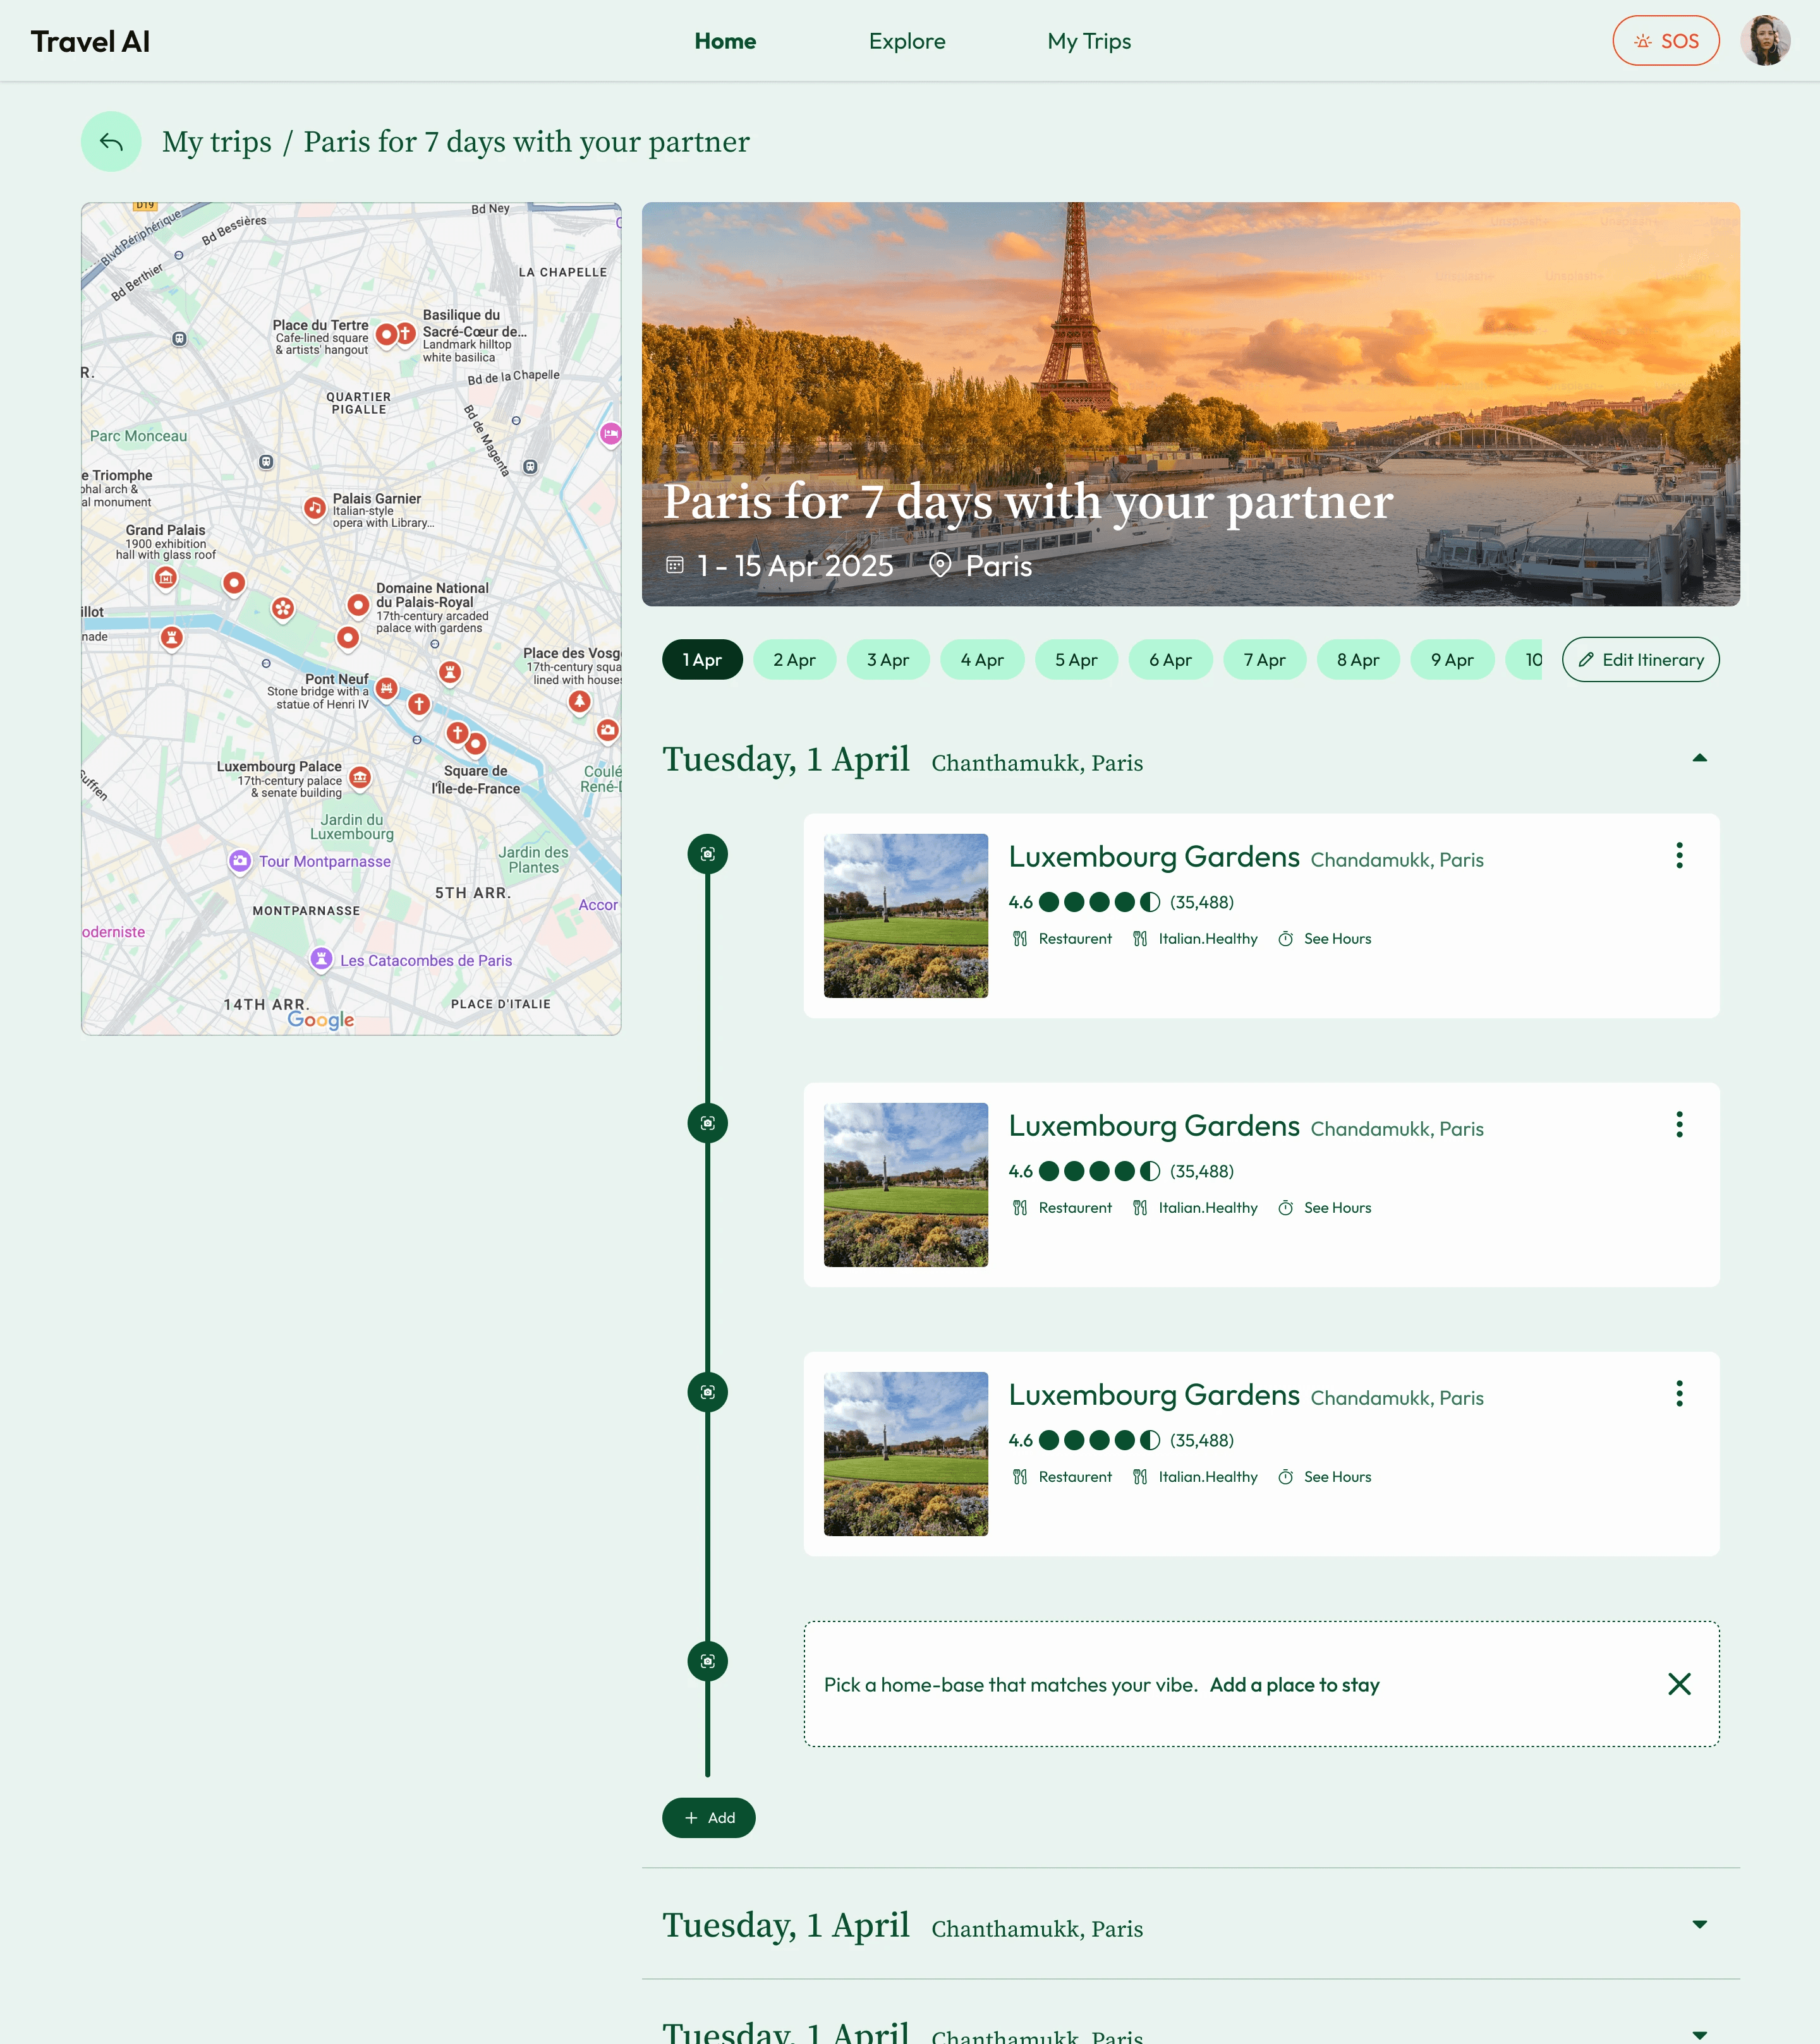Open the Explore nav item

pos(906,41)
